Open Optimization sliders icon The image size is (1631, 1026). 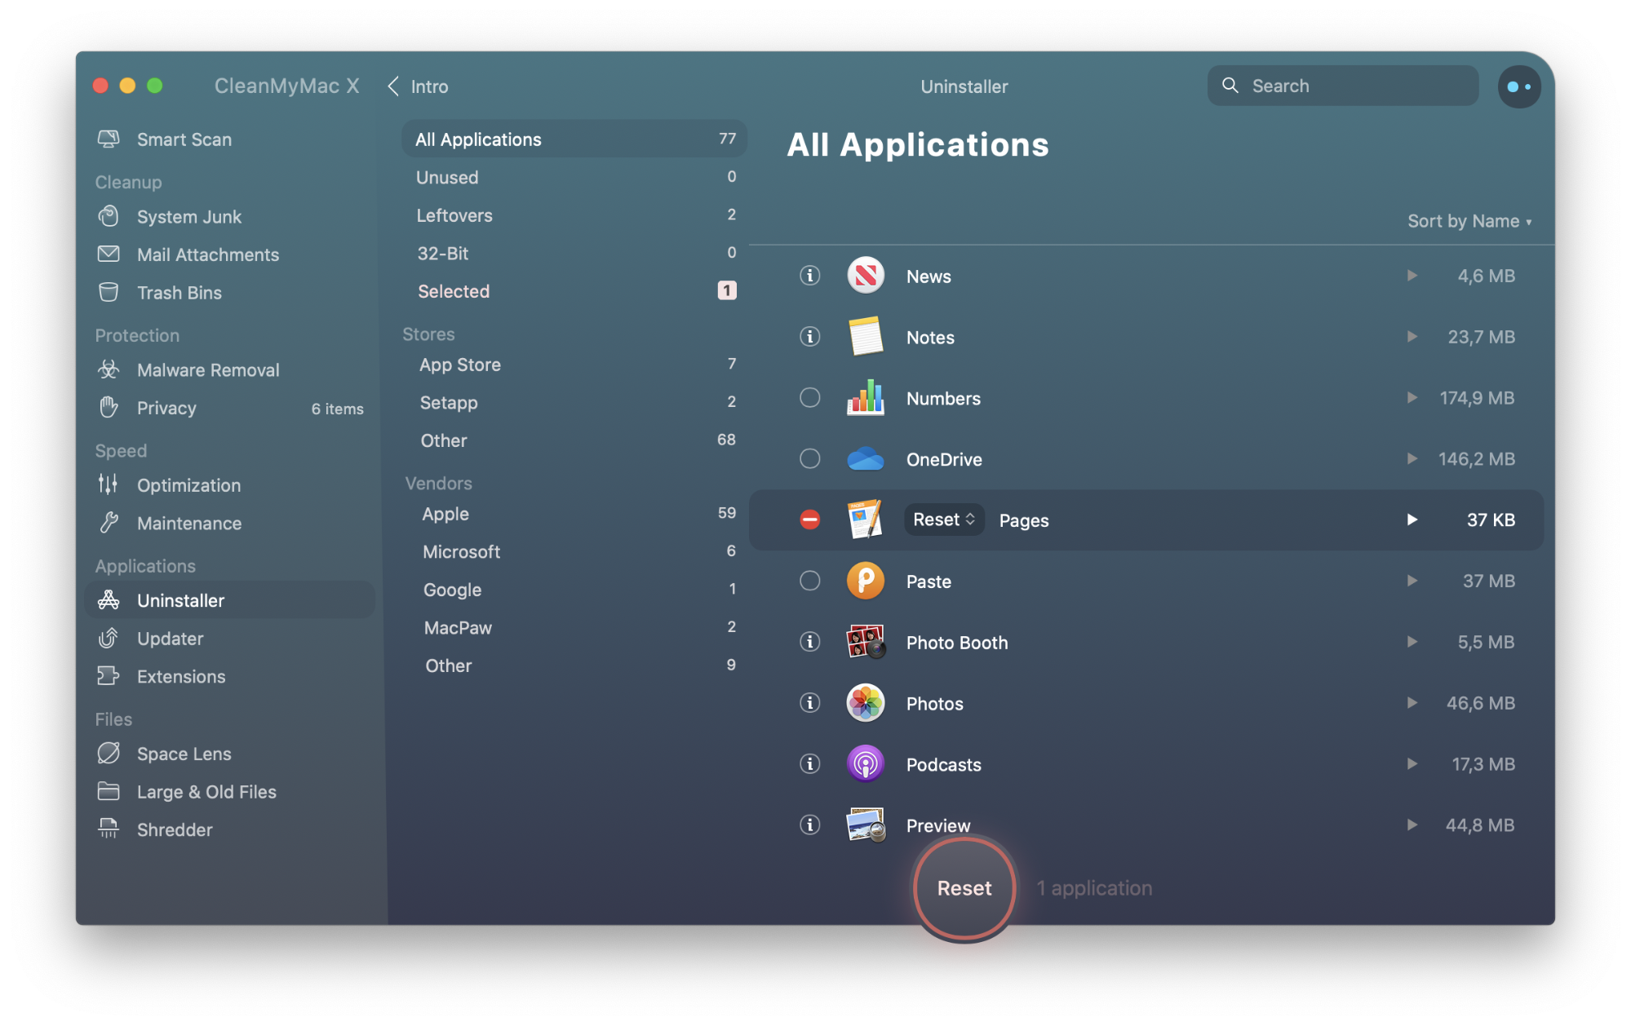pyautogui.click(x=108, y=484)
